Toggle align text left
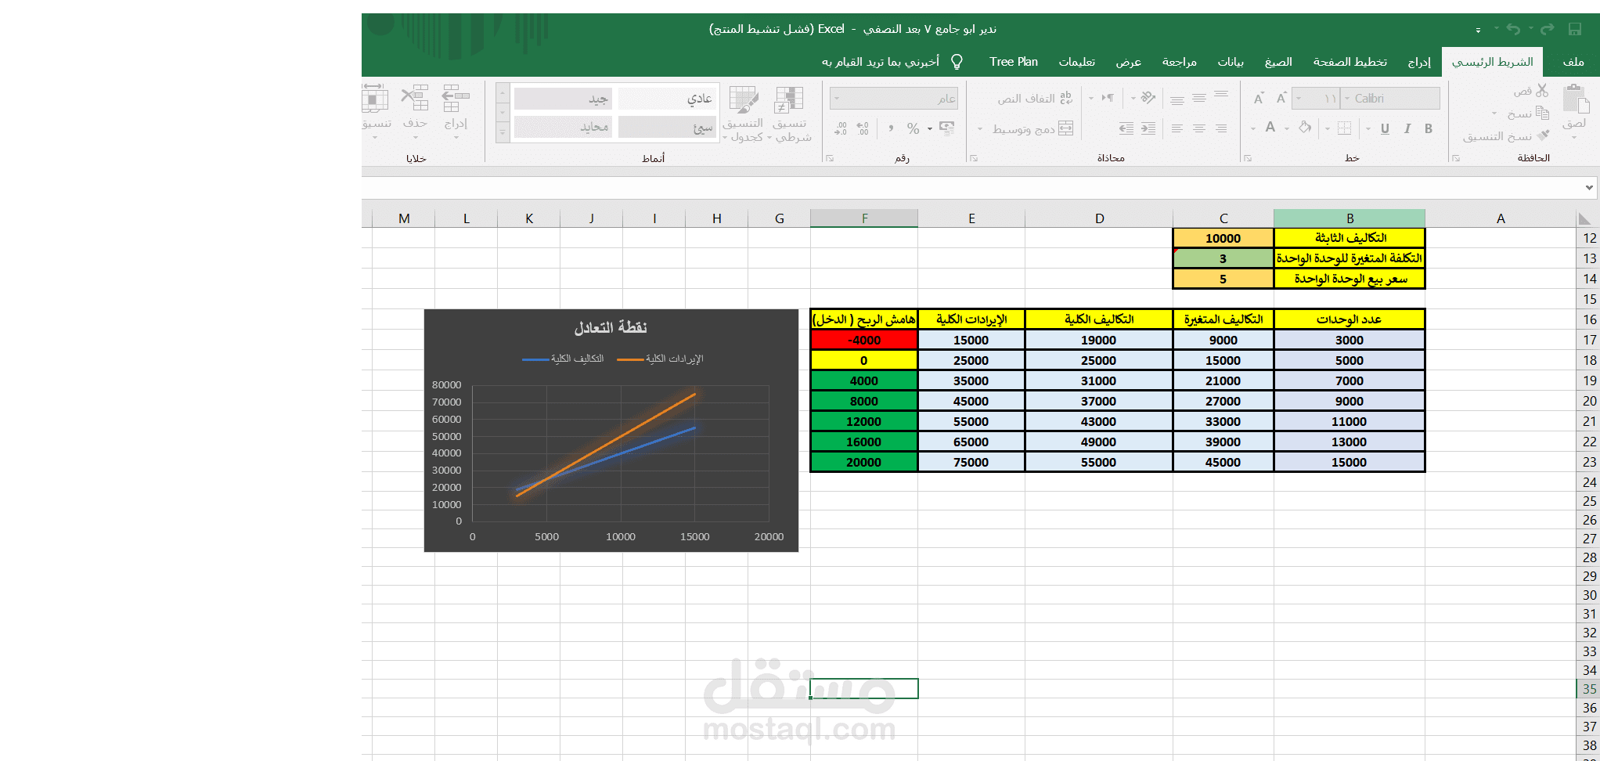 (x=1177, y=128)
